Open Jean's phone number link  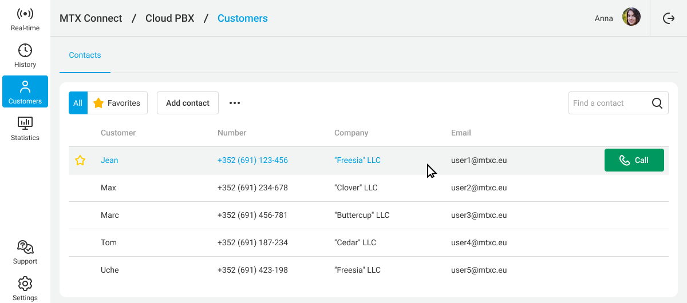252,161
